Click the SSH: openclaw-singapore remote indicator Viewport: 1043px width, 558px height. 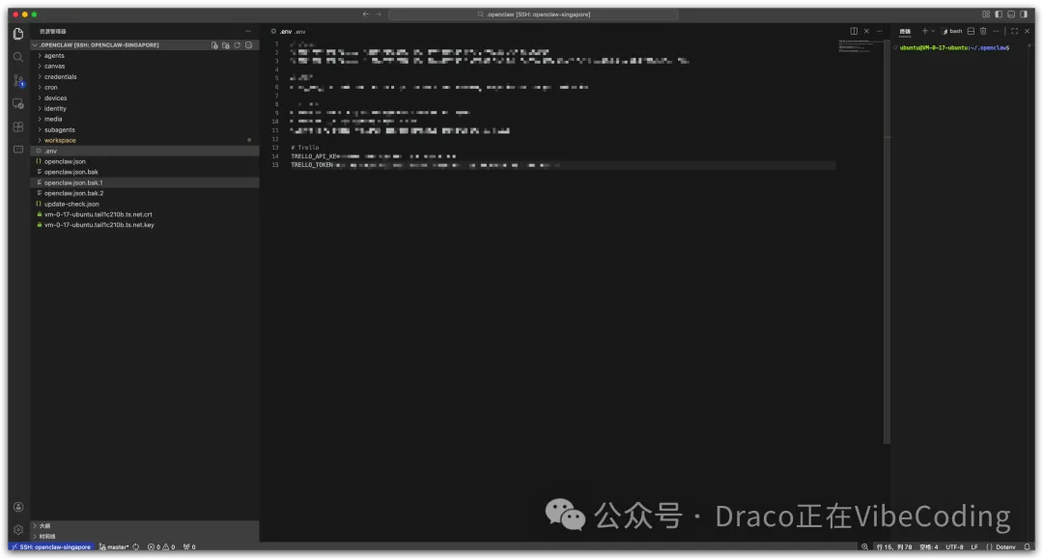coord(51,546)
